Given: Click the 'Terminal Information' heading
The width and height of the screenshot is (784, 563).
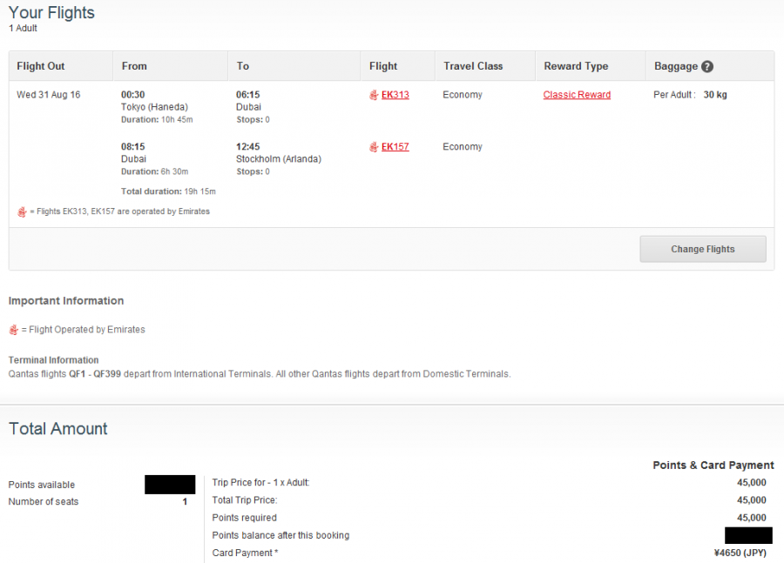Looking at the screenshot, I should (53, 360).
